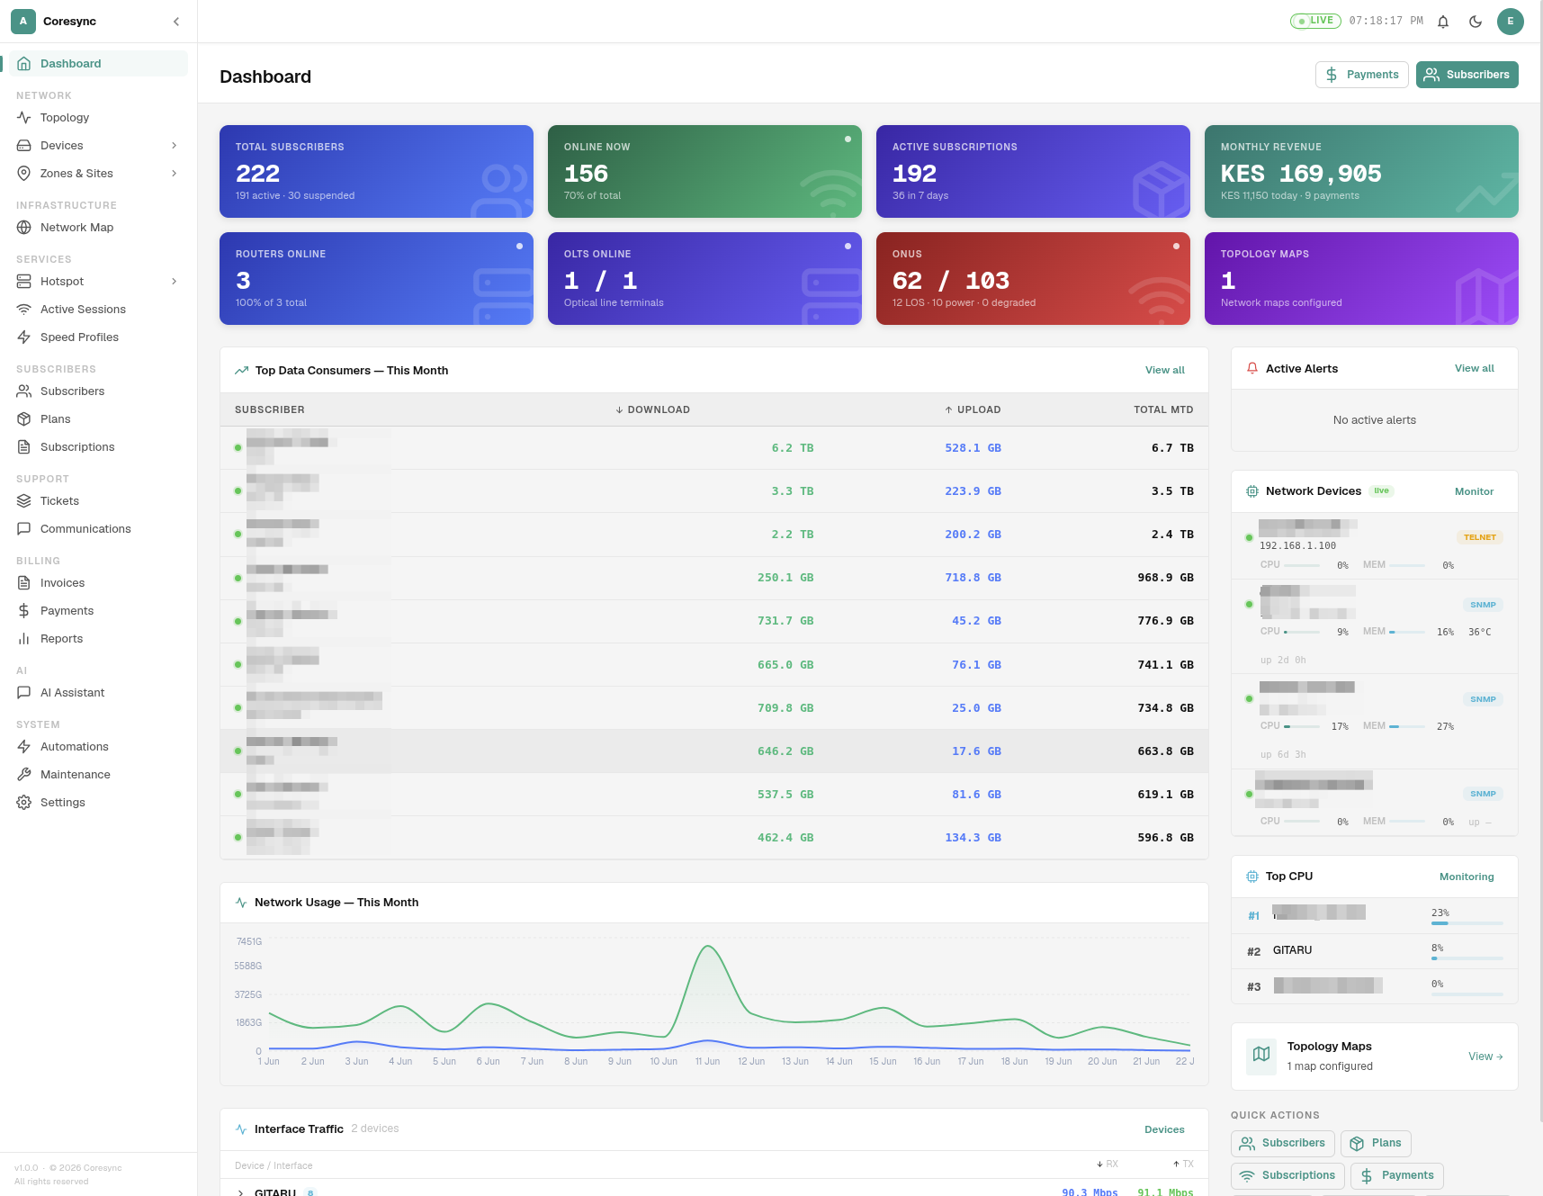Expand Zones & Sites submenu chevron

click(x=175, y=174)
